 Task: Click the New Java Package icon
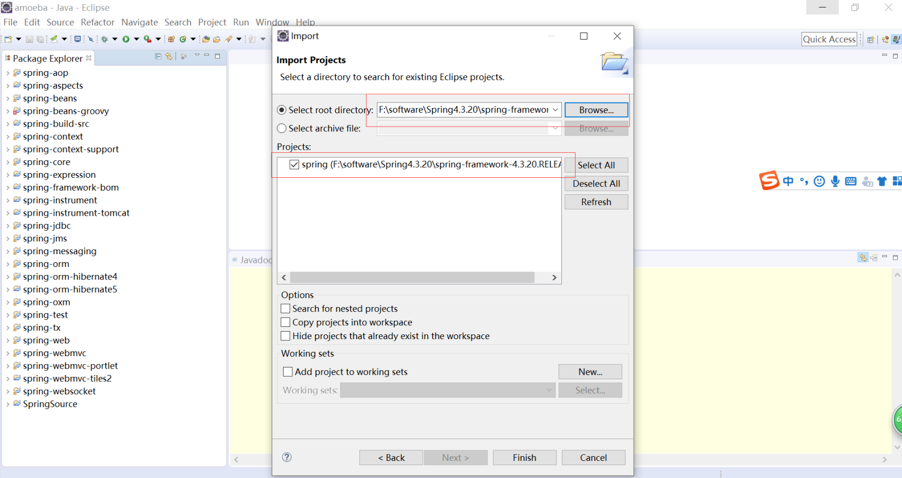point(171,39)
